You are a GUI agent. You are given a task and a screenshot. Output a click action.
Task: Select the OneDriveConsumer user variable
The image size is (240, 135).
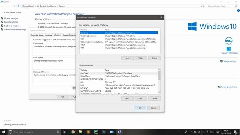[119, 36]
